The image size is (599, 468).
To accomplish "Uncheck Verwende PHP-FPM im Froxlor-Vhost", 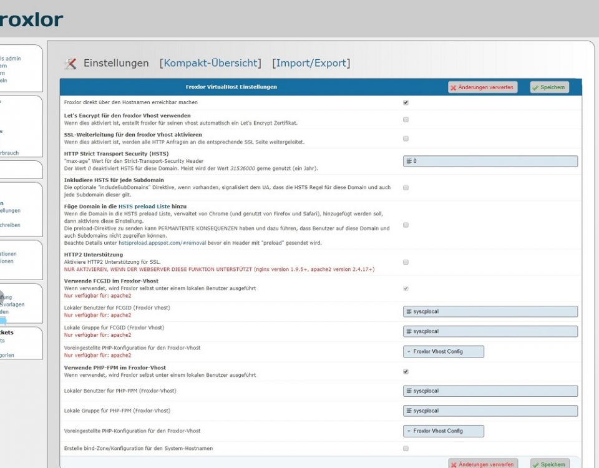I will click(406, 372).
